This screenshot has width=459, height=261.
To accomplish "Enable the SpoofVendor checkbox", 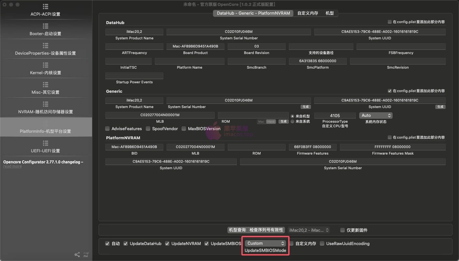I will point(148,129).
